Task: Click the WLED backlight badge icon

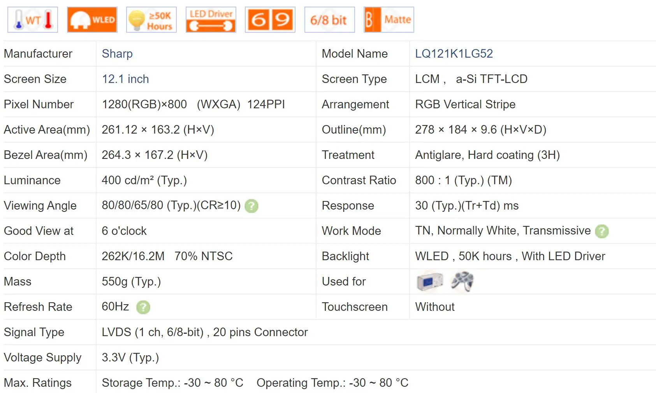Action: [x=92, y=19]
